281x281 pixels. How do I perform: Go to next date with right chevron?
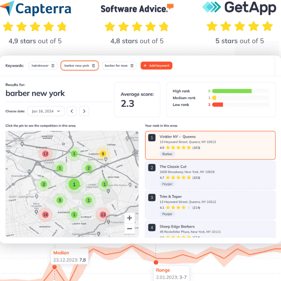click(x=84, y=111)
